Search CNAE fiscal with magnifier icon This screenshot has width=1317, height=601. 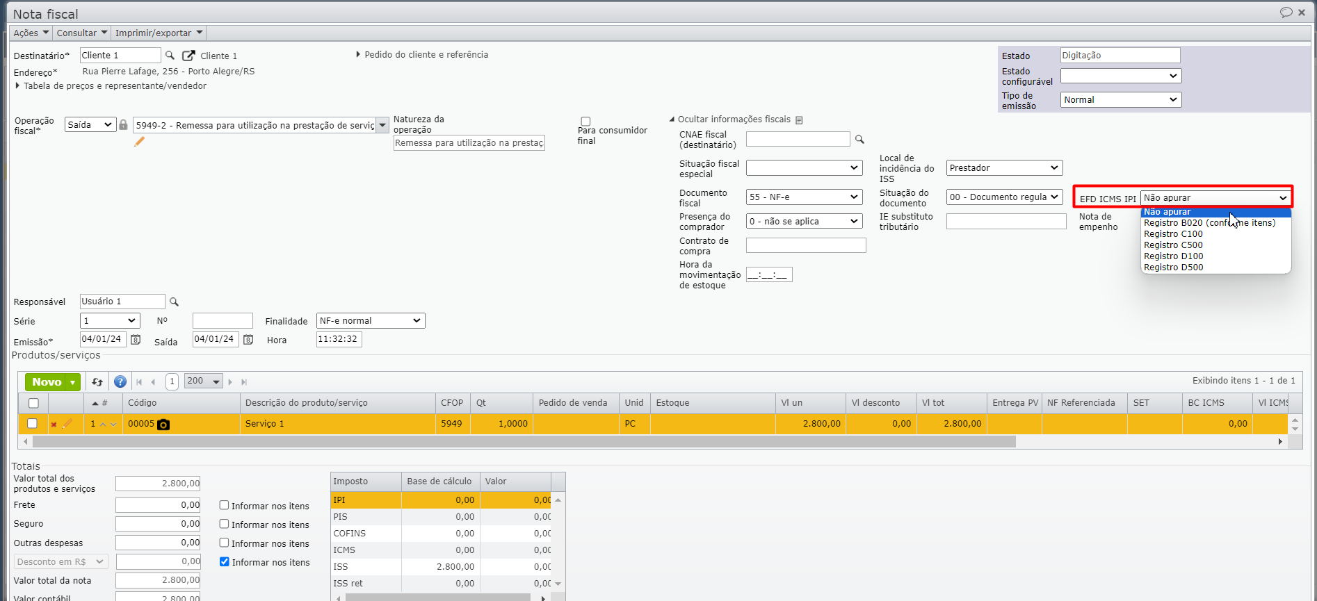point(859,140)
